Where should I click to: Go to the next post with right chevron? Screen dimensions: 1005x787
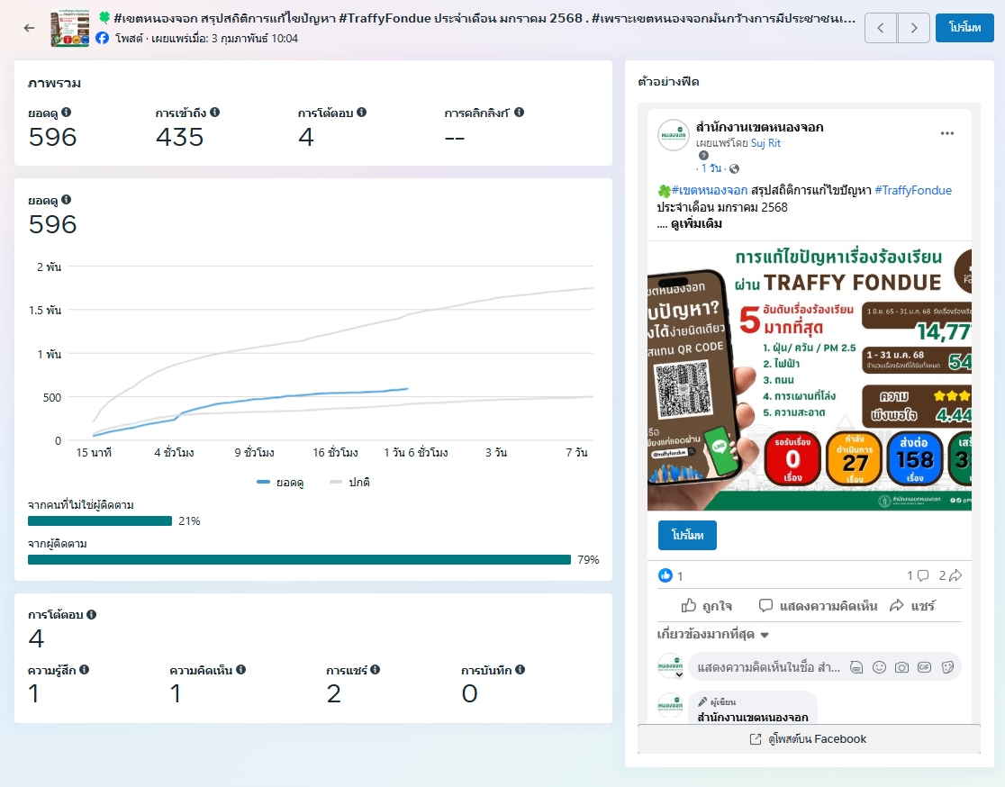point(914,28)
